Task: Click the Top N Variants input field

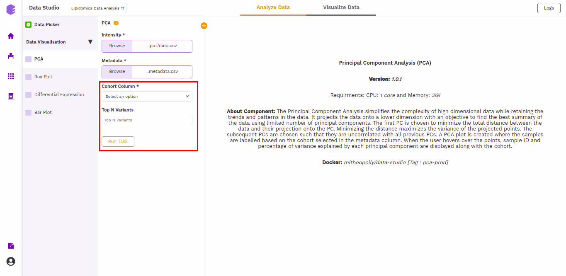Action: pos(147,120)
